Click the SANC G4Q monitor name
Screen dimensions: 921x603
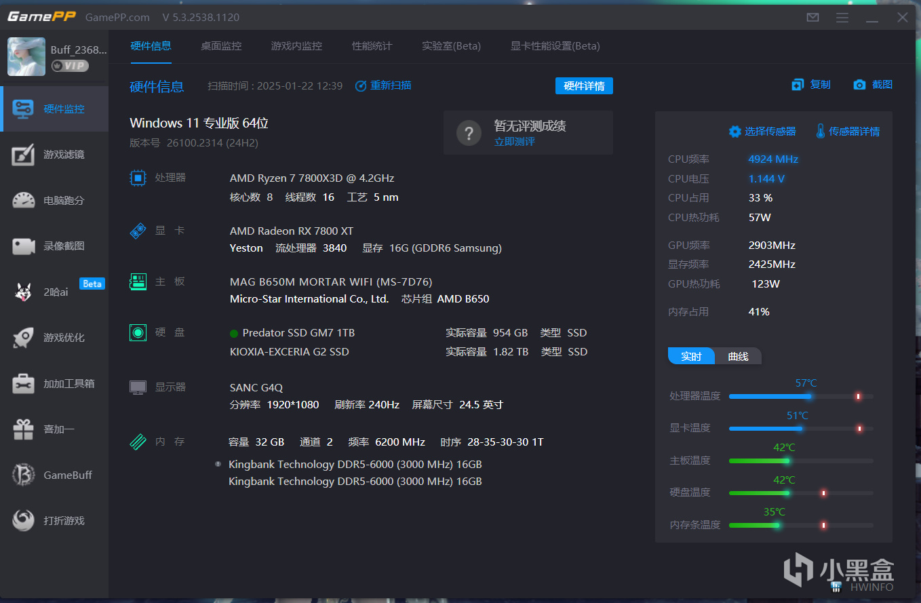point(256,387)
